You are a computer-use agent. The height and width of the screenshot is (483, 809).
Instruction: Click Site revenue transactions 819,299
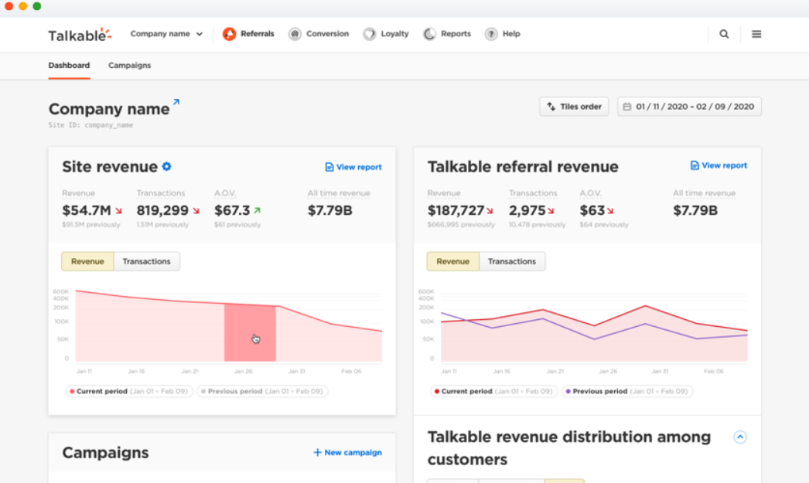pos(162,210)
